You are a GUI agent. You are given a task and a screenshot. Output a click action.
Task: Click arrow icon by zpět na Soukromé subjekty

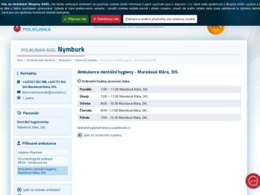[x=80, y=135]
